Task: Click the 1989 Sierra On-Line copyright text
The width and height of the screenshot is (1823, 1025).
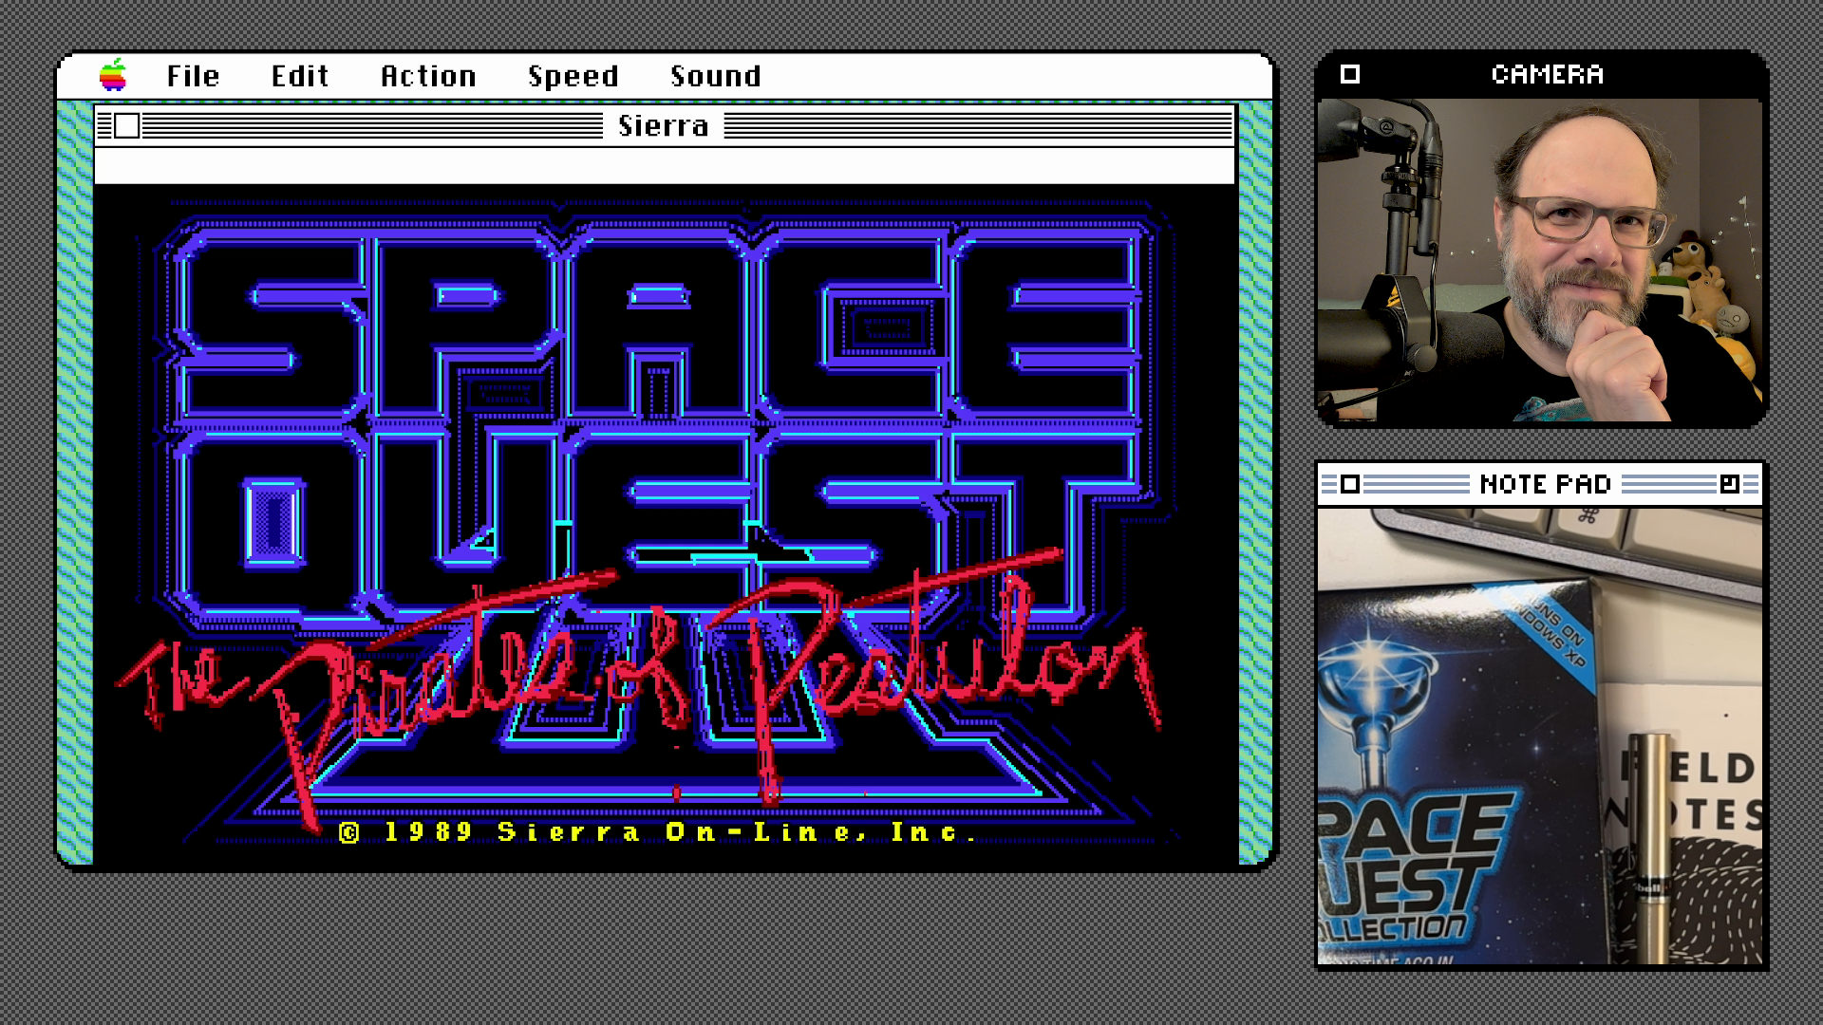Action: (x=655, y=832)
